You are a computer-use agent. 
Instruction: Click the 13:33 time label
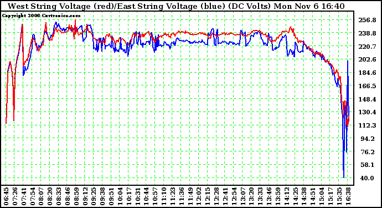coord(260,196)
